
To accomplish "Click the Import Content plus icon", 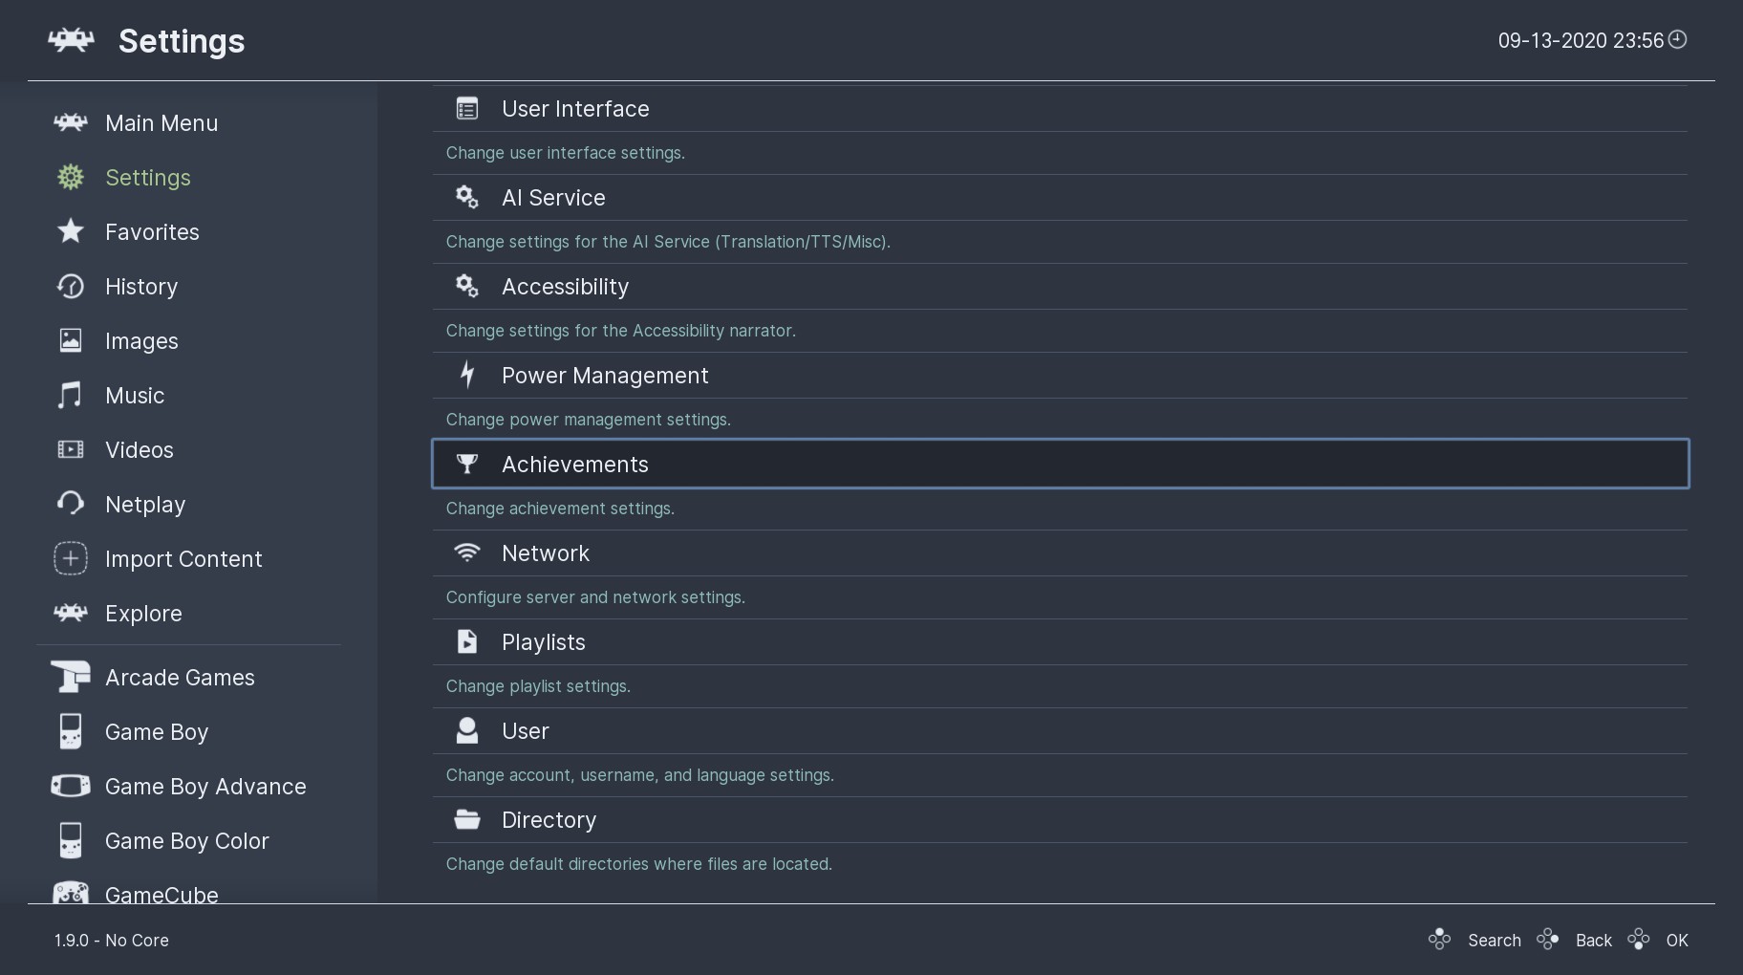I will pos(71,558).
